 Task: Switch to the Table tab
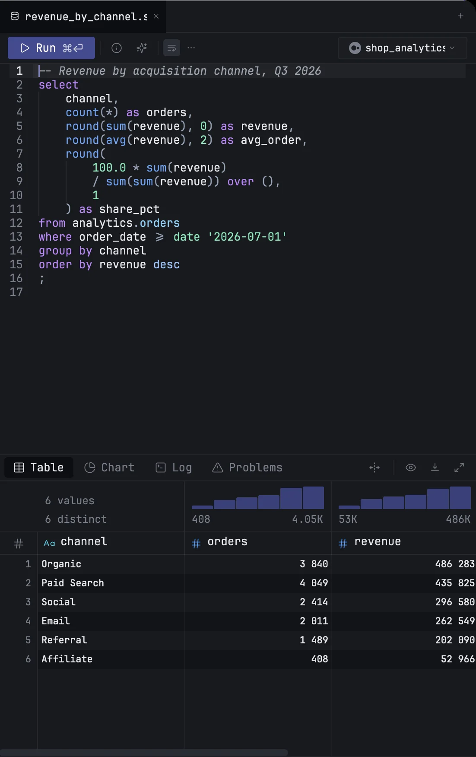click(x=39, y=468)
